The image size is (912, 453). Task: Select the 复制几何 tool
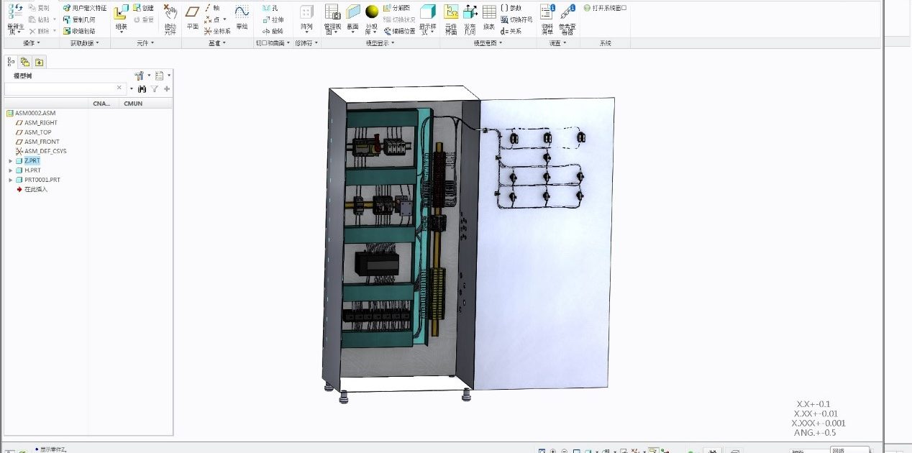click(x=78, y=19)
